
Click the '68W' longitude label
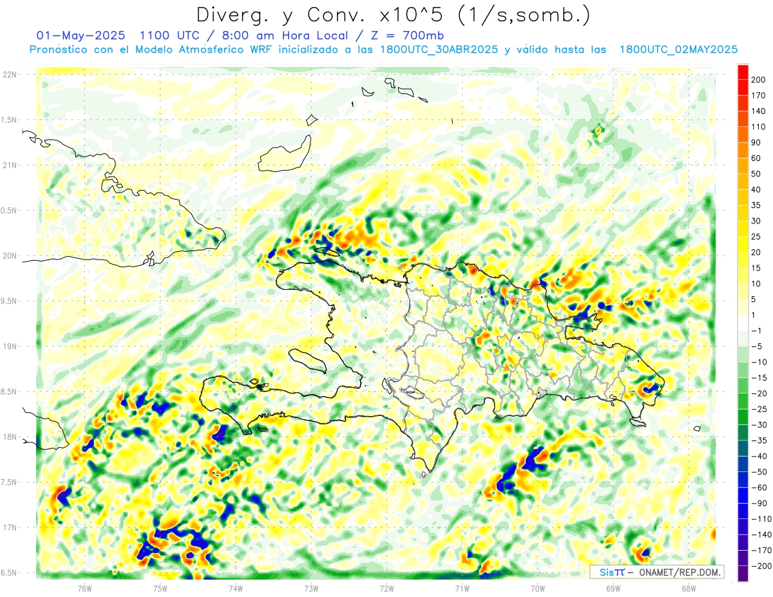click(689, 588)
